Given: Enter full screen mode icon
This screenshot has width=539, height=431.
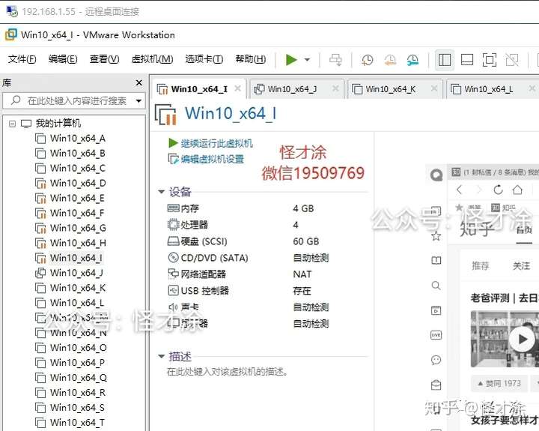Looking at the screenshot, I should pos(490,60).
